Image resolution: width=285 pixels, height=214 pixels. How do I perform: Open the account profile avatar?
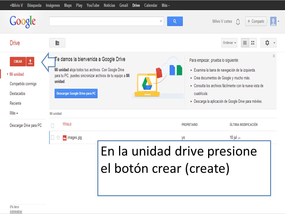tap(273, 21)
